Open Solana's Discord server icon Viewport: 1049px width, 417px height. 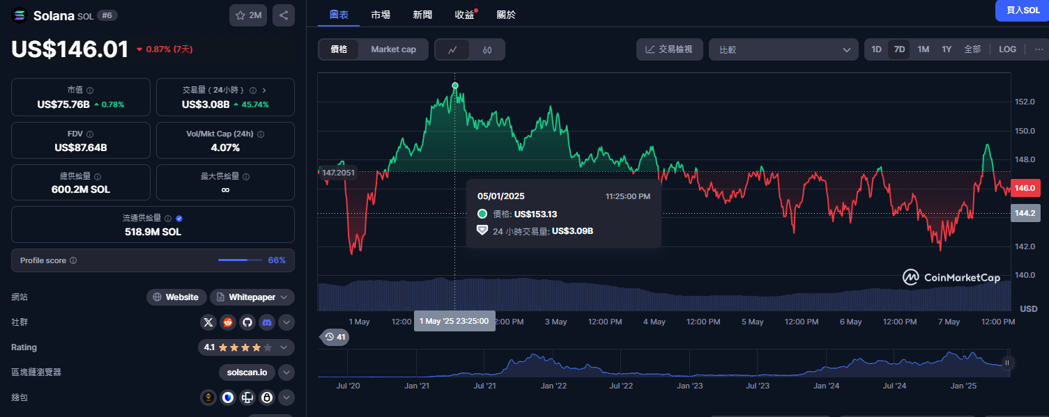(x=266, y=322)
